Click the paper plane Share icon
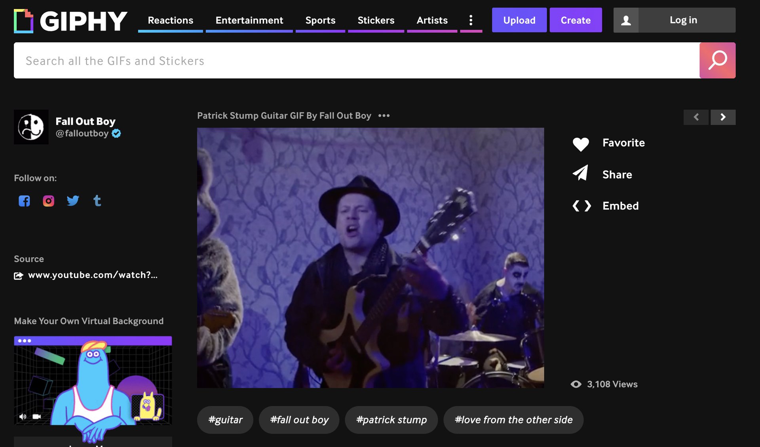The image size is (760, 447). pyautogui.click(x=581, y=173)
